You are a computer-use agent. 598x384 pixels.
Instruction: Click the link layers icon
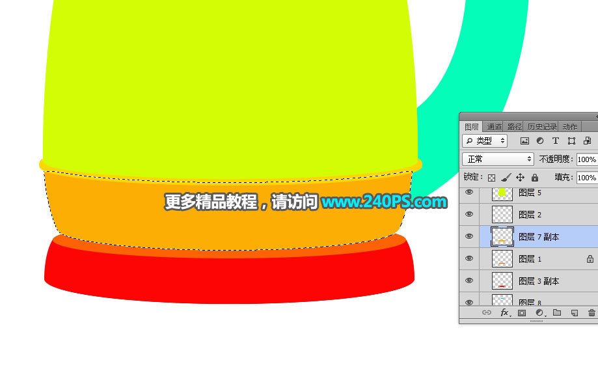(486, 312)
